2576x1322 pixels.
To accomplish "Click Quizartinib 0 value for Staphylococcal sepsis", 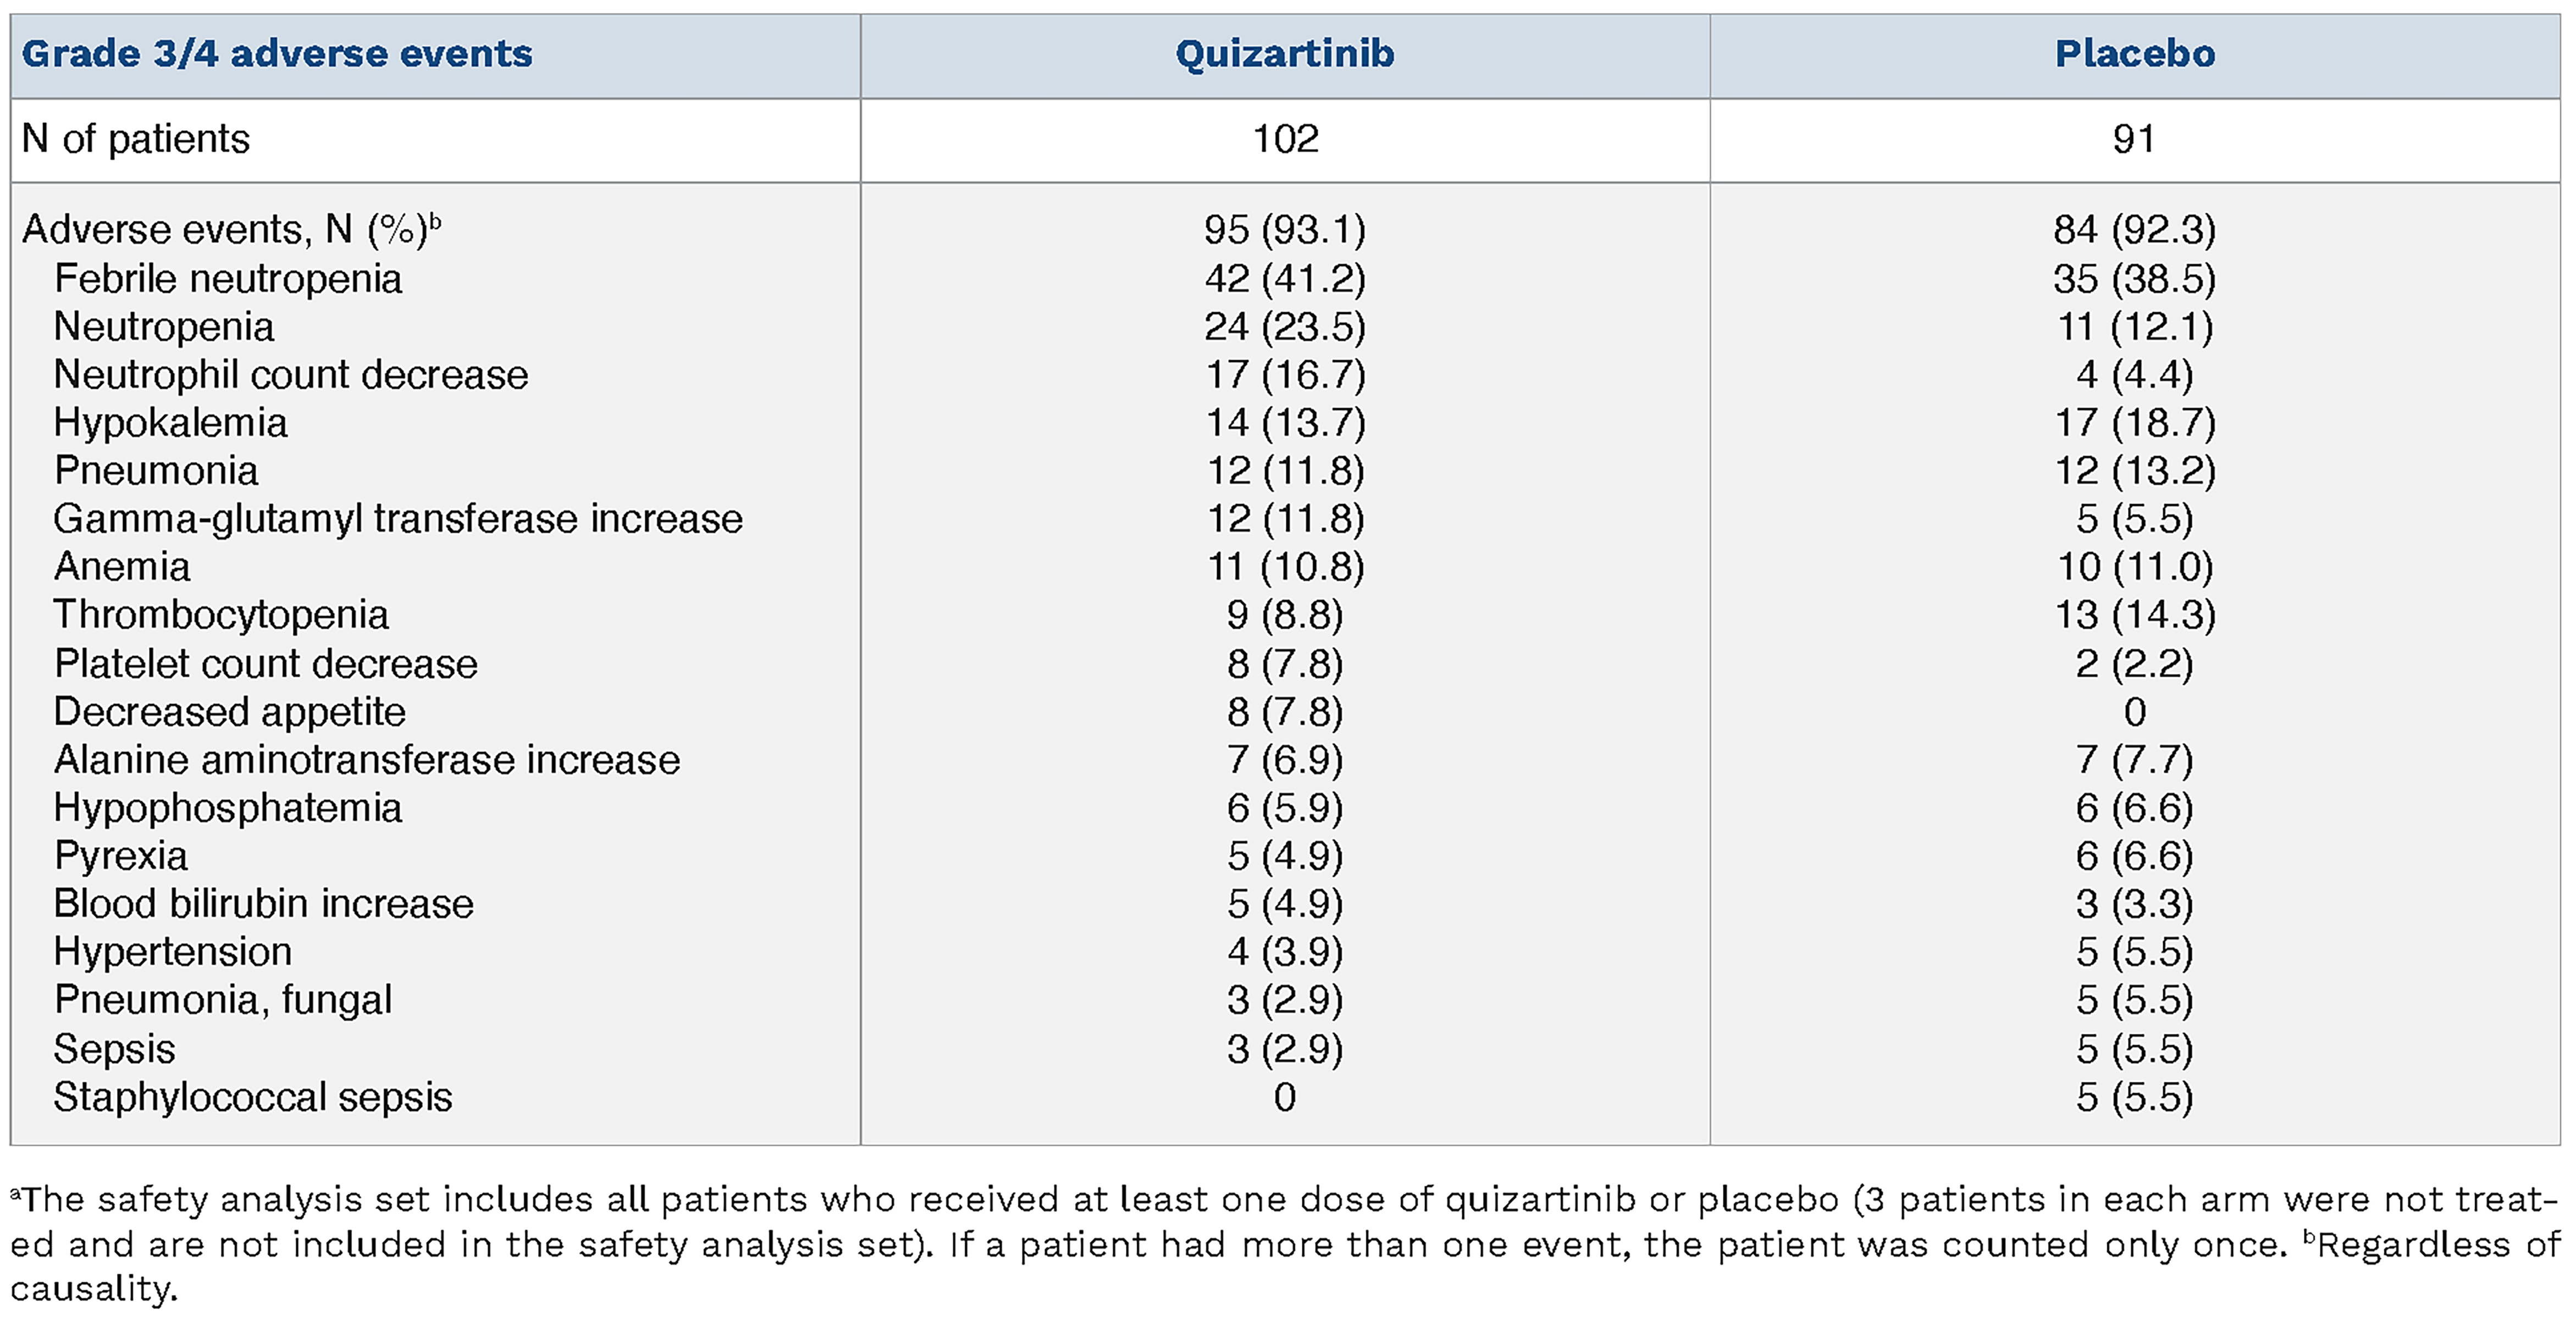I will pos(1285,1098).
